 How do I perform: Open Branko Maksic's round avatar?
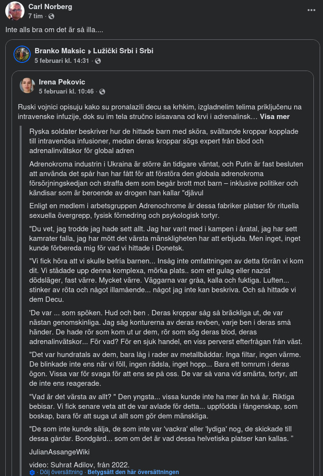point(22,55)
